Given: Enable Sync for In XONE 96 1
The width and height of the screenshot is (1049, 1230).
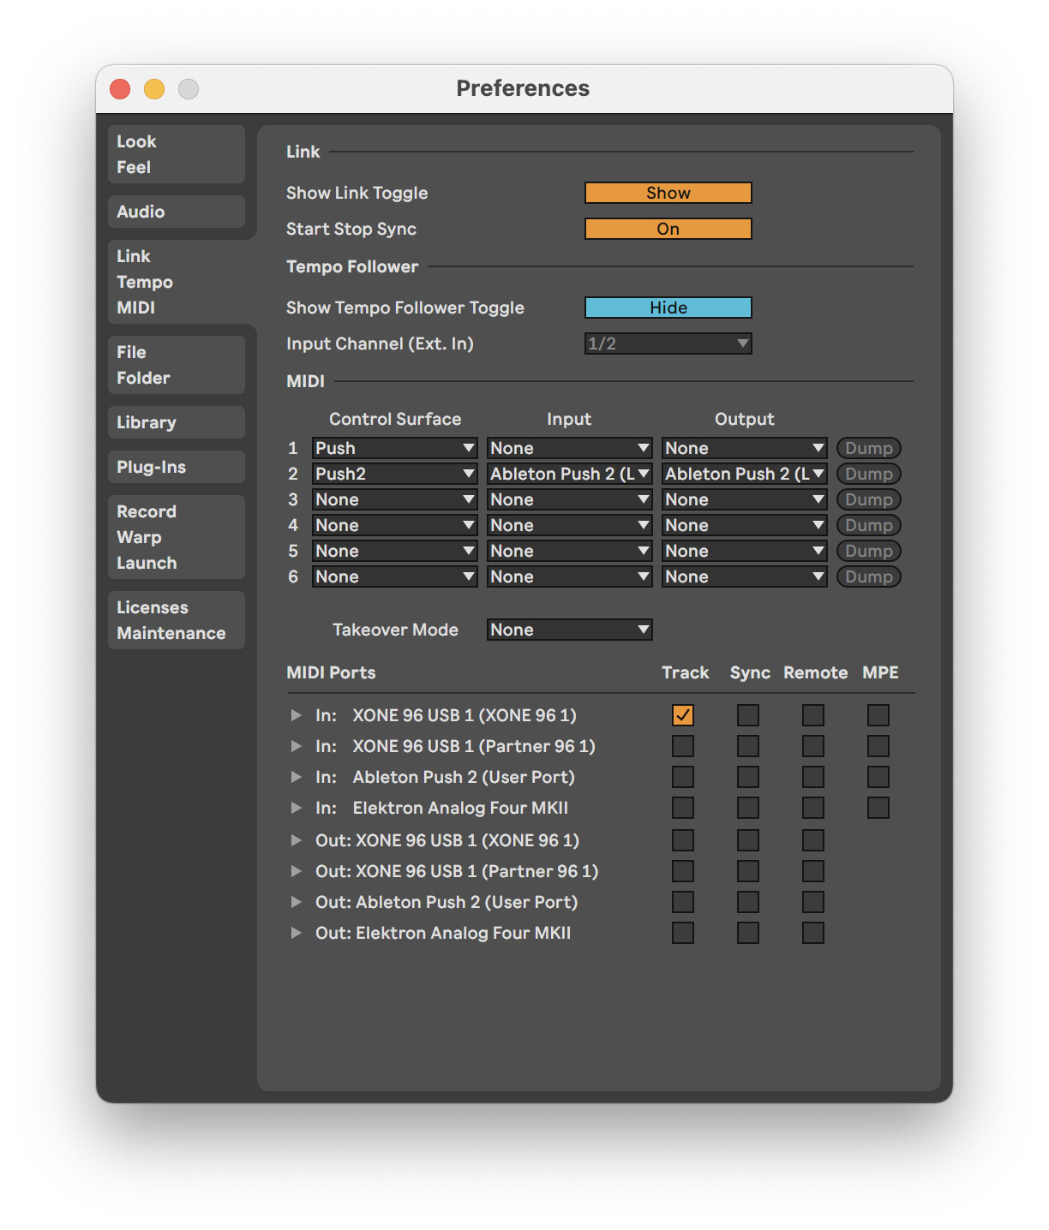Looking at the screenshot, I should 748,715.
